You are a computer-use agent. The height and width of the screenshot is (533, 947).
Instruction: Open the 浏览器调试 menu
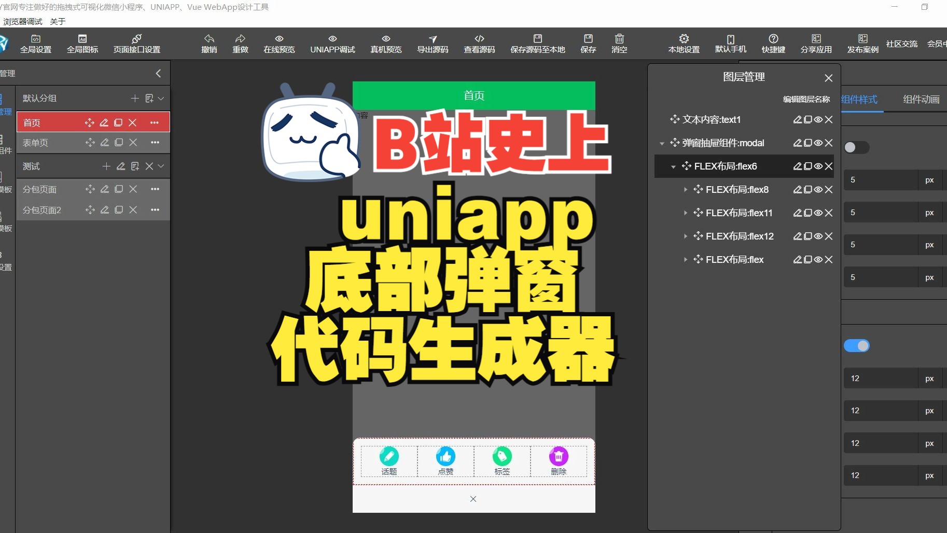[x=22, y=21]
